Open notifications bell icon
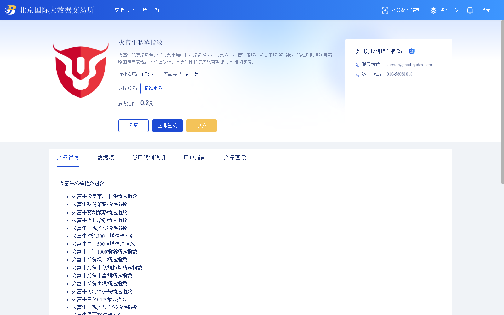This screenshot has width=504, height=315. [x=470, y=10]
